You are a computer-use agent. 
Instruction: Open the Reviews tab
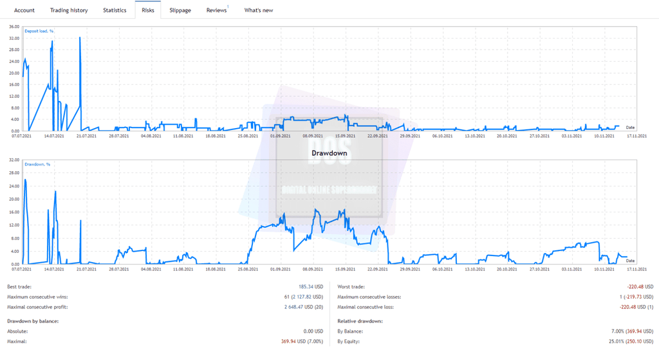tap(216, 10)
